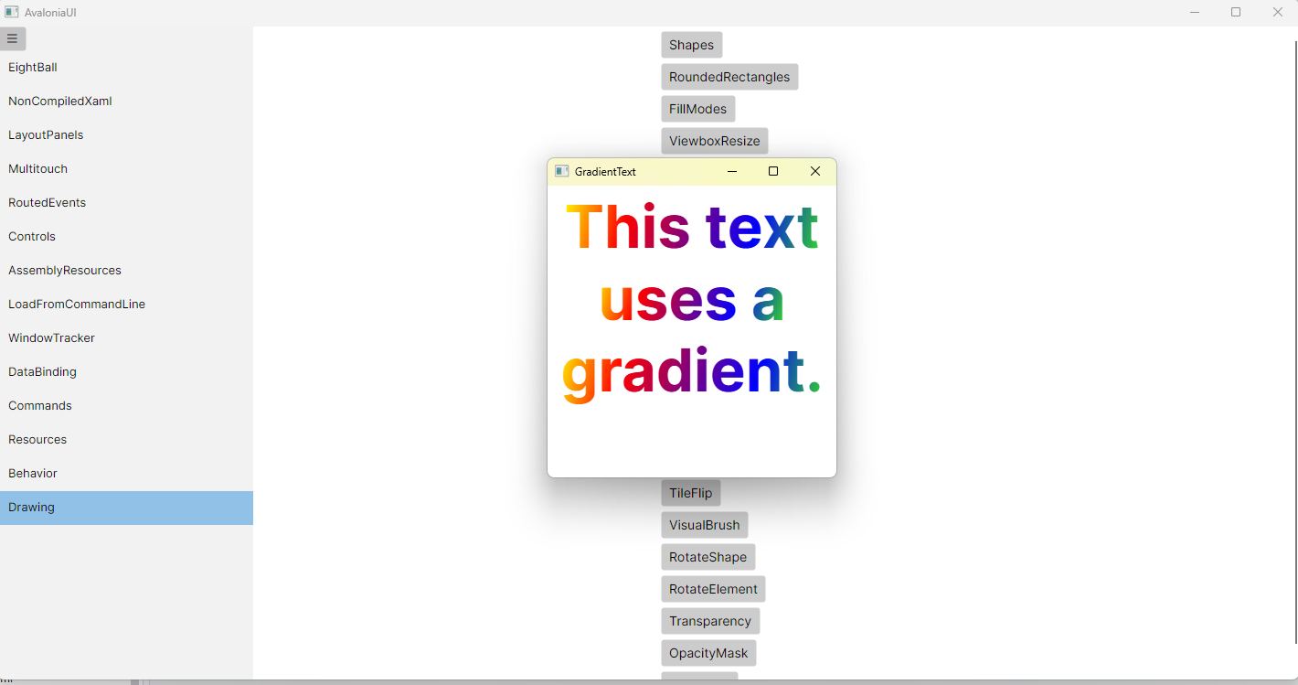Maximize the AvaloniaUI main window
Image resolution: width=1298 pixels, height=685 pixels.
click(x=1236, y=12)
